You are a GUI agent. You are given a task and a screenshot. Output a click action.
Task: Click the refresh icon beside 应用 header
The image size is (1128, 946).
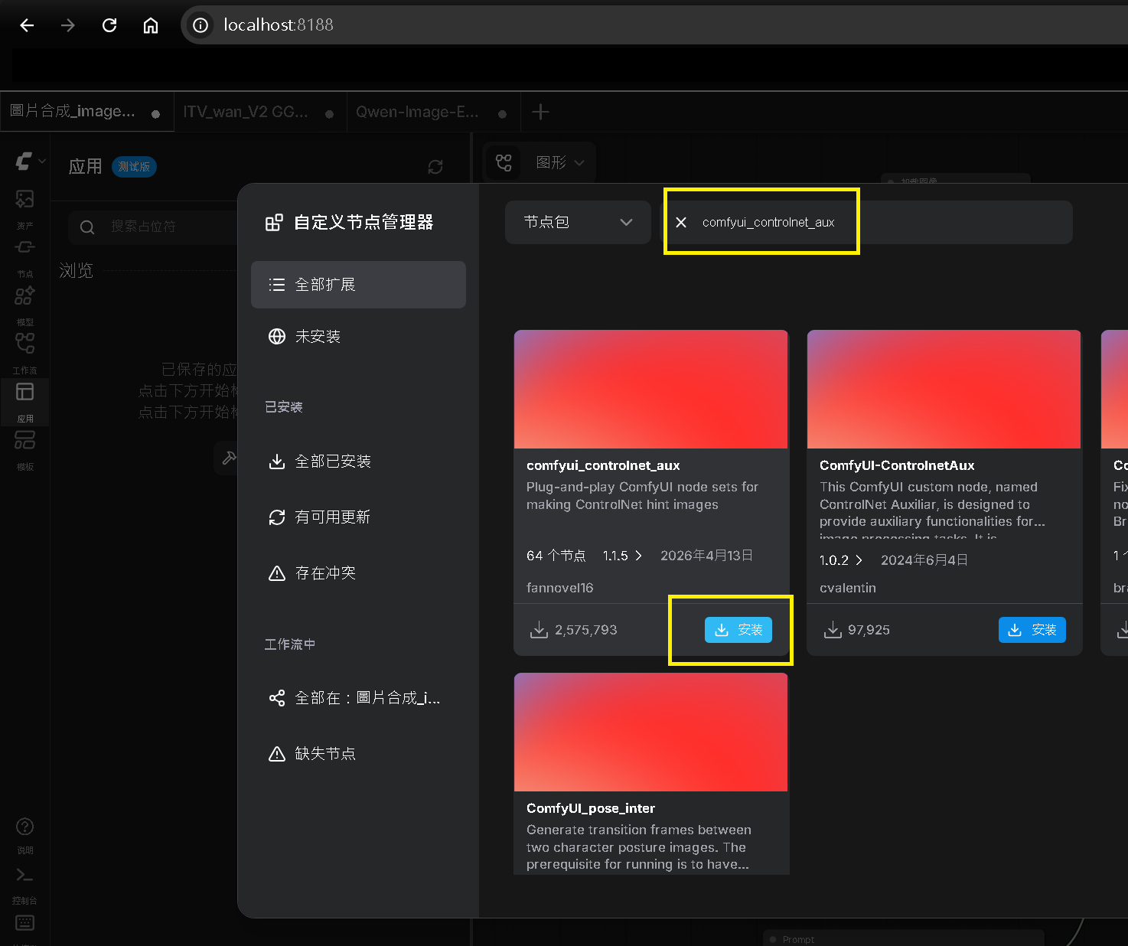click(x=435, y=167)
